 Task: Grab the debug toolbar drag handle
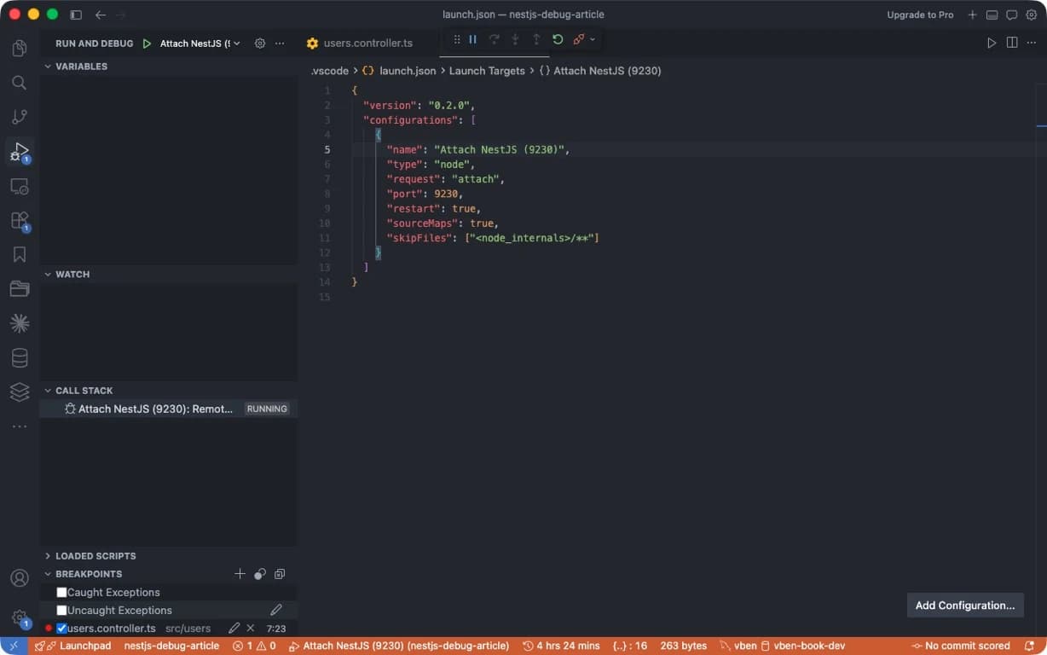click(x=456, y=39)
